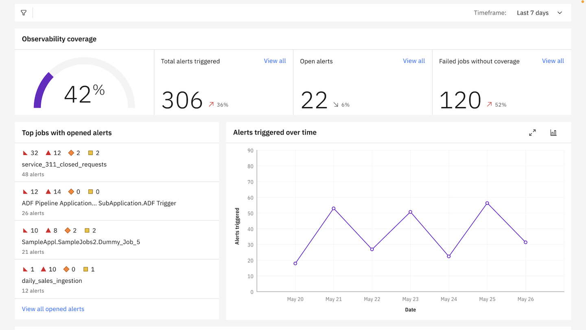Open SampleAppl.SampleJobs2.Dummy_Job_5 job entry
586x330 pixels.
pos(81,242)
